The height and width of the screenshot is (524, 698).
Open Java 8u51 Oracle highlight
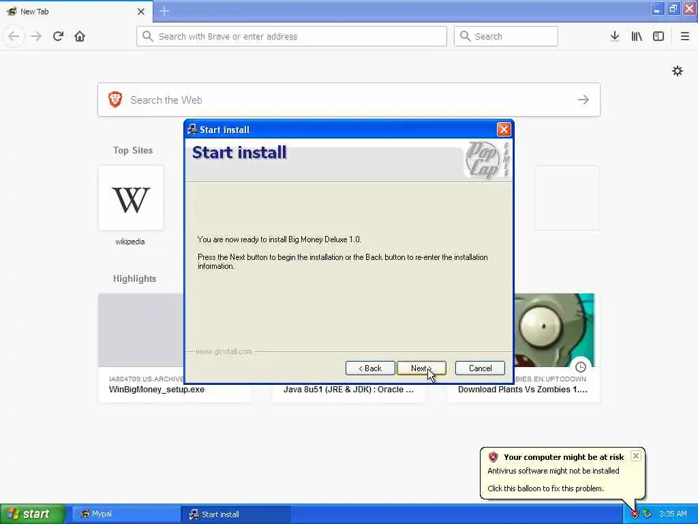(348, 390)
